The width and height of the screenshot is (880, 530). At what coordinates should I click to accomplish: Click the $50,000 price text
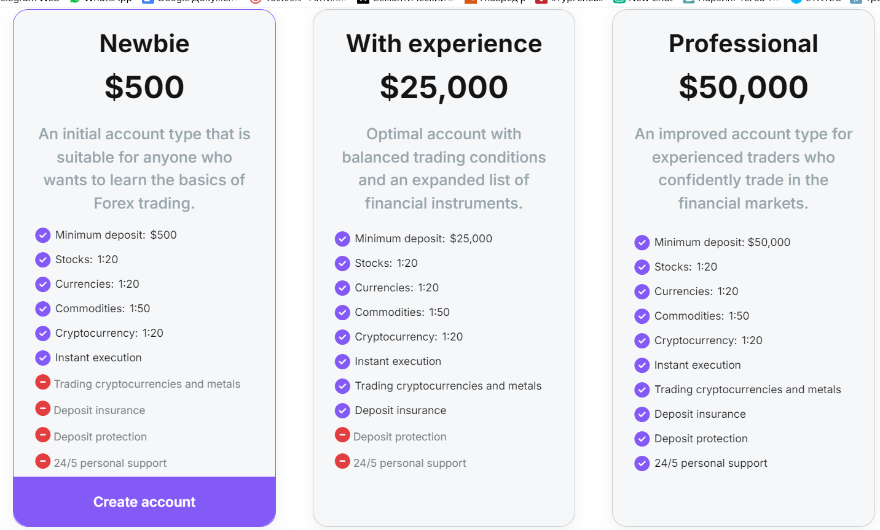pos(744,87)
